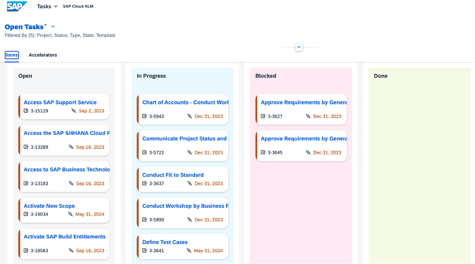Open the Tasks navigation dropdown
The width and height of the screenshot is (475, 264).
[x=47, y=6]
